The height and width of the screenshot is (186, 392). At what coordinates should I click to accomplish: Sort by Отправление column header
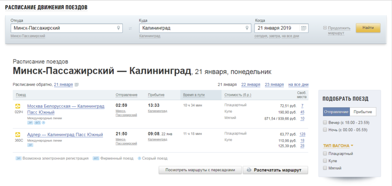click(x=127, y=95)
